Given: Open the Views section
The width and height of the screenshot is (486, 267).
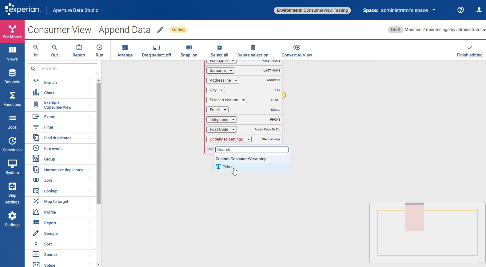Looking at the screenshot, I should click(x=12, y=54).
